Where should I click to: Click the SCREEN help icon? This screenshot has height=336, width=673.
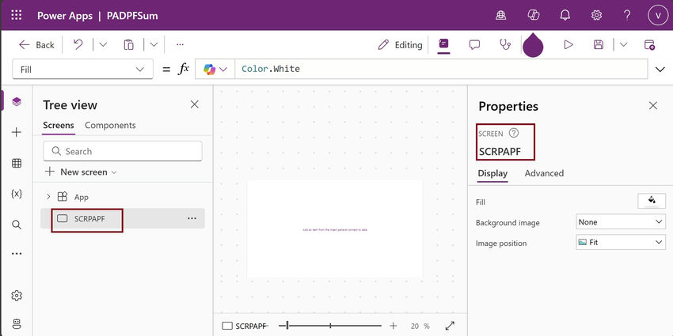tap(513, 133)
